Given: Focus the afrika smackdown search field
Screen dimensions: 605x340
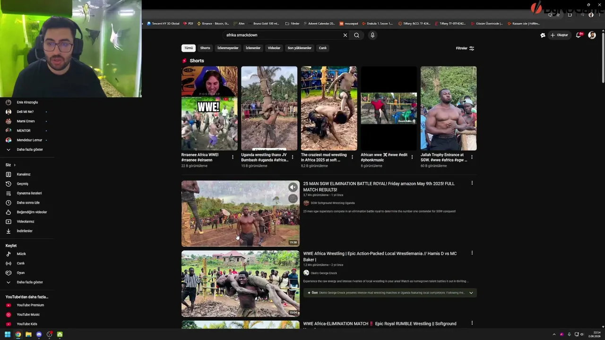Looking at the screenshot, I should tap(283, 35).
